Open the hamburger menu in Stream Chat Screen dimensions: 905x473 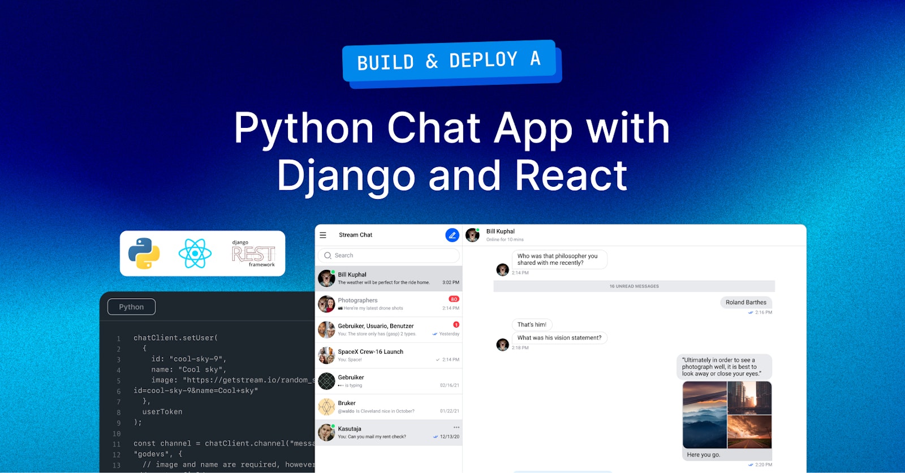point(323,235)
